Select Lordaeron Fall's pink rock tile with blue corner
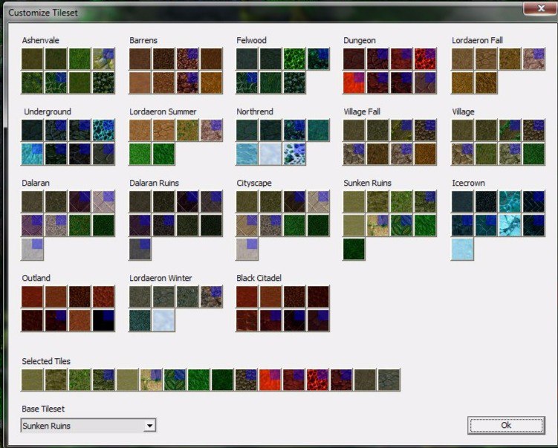Screen dimensions: 558x448 point(533,59)
